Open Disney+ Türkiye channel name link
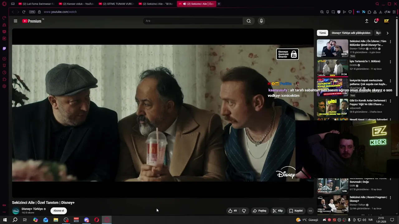Viewport: 399px width, 224px height. (32, 209)
